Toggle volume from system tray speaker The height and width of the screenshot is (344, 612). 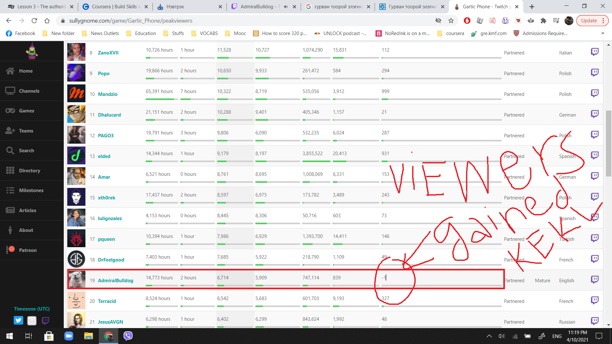coord(502,336)
